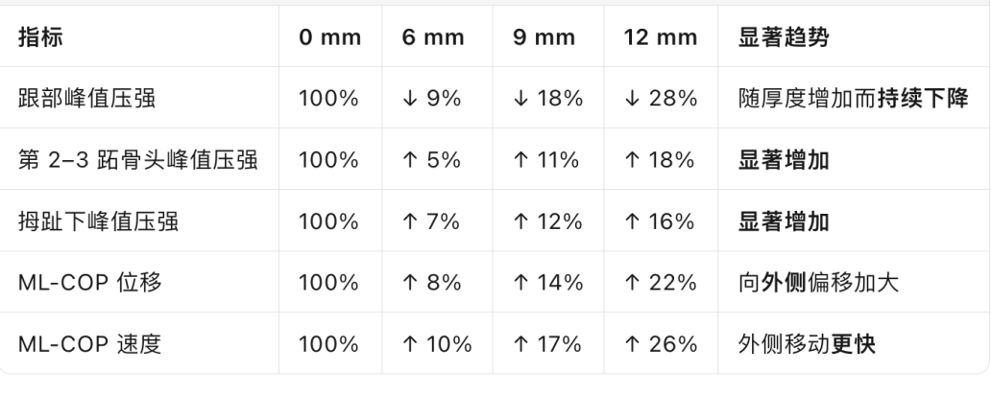Select the ML-COP 位移 row label

coord(87,282)
